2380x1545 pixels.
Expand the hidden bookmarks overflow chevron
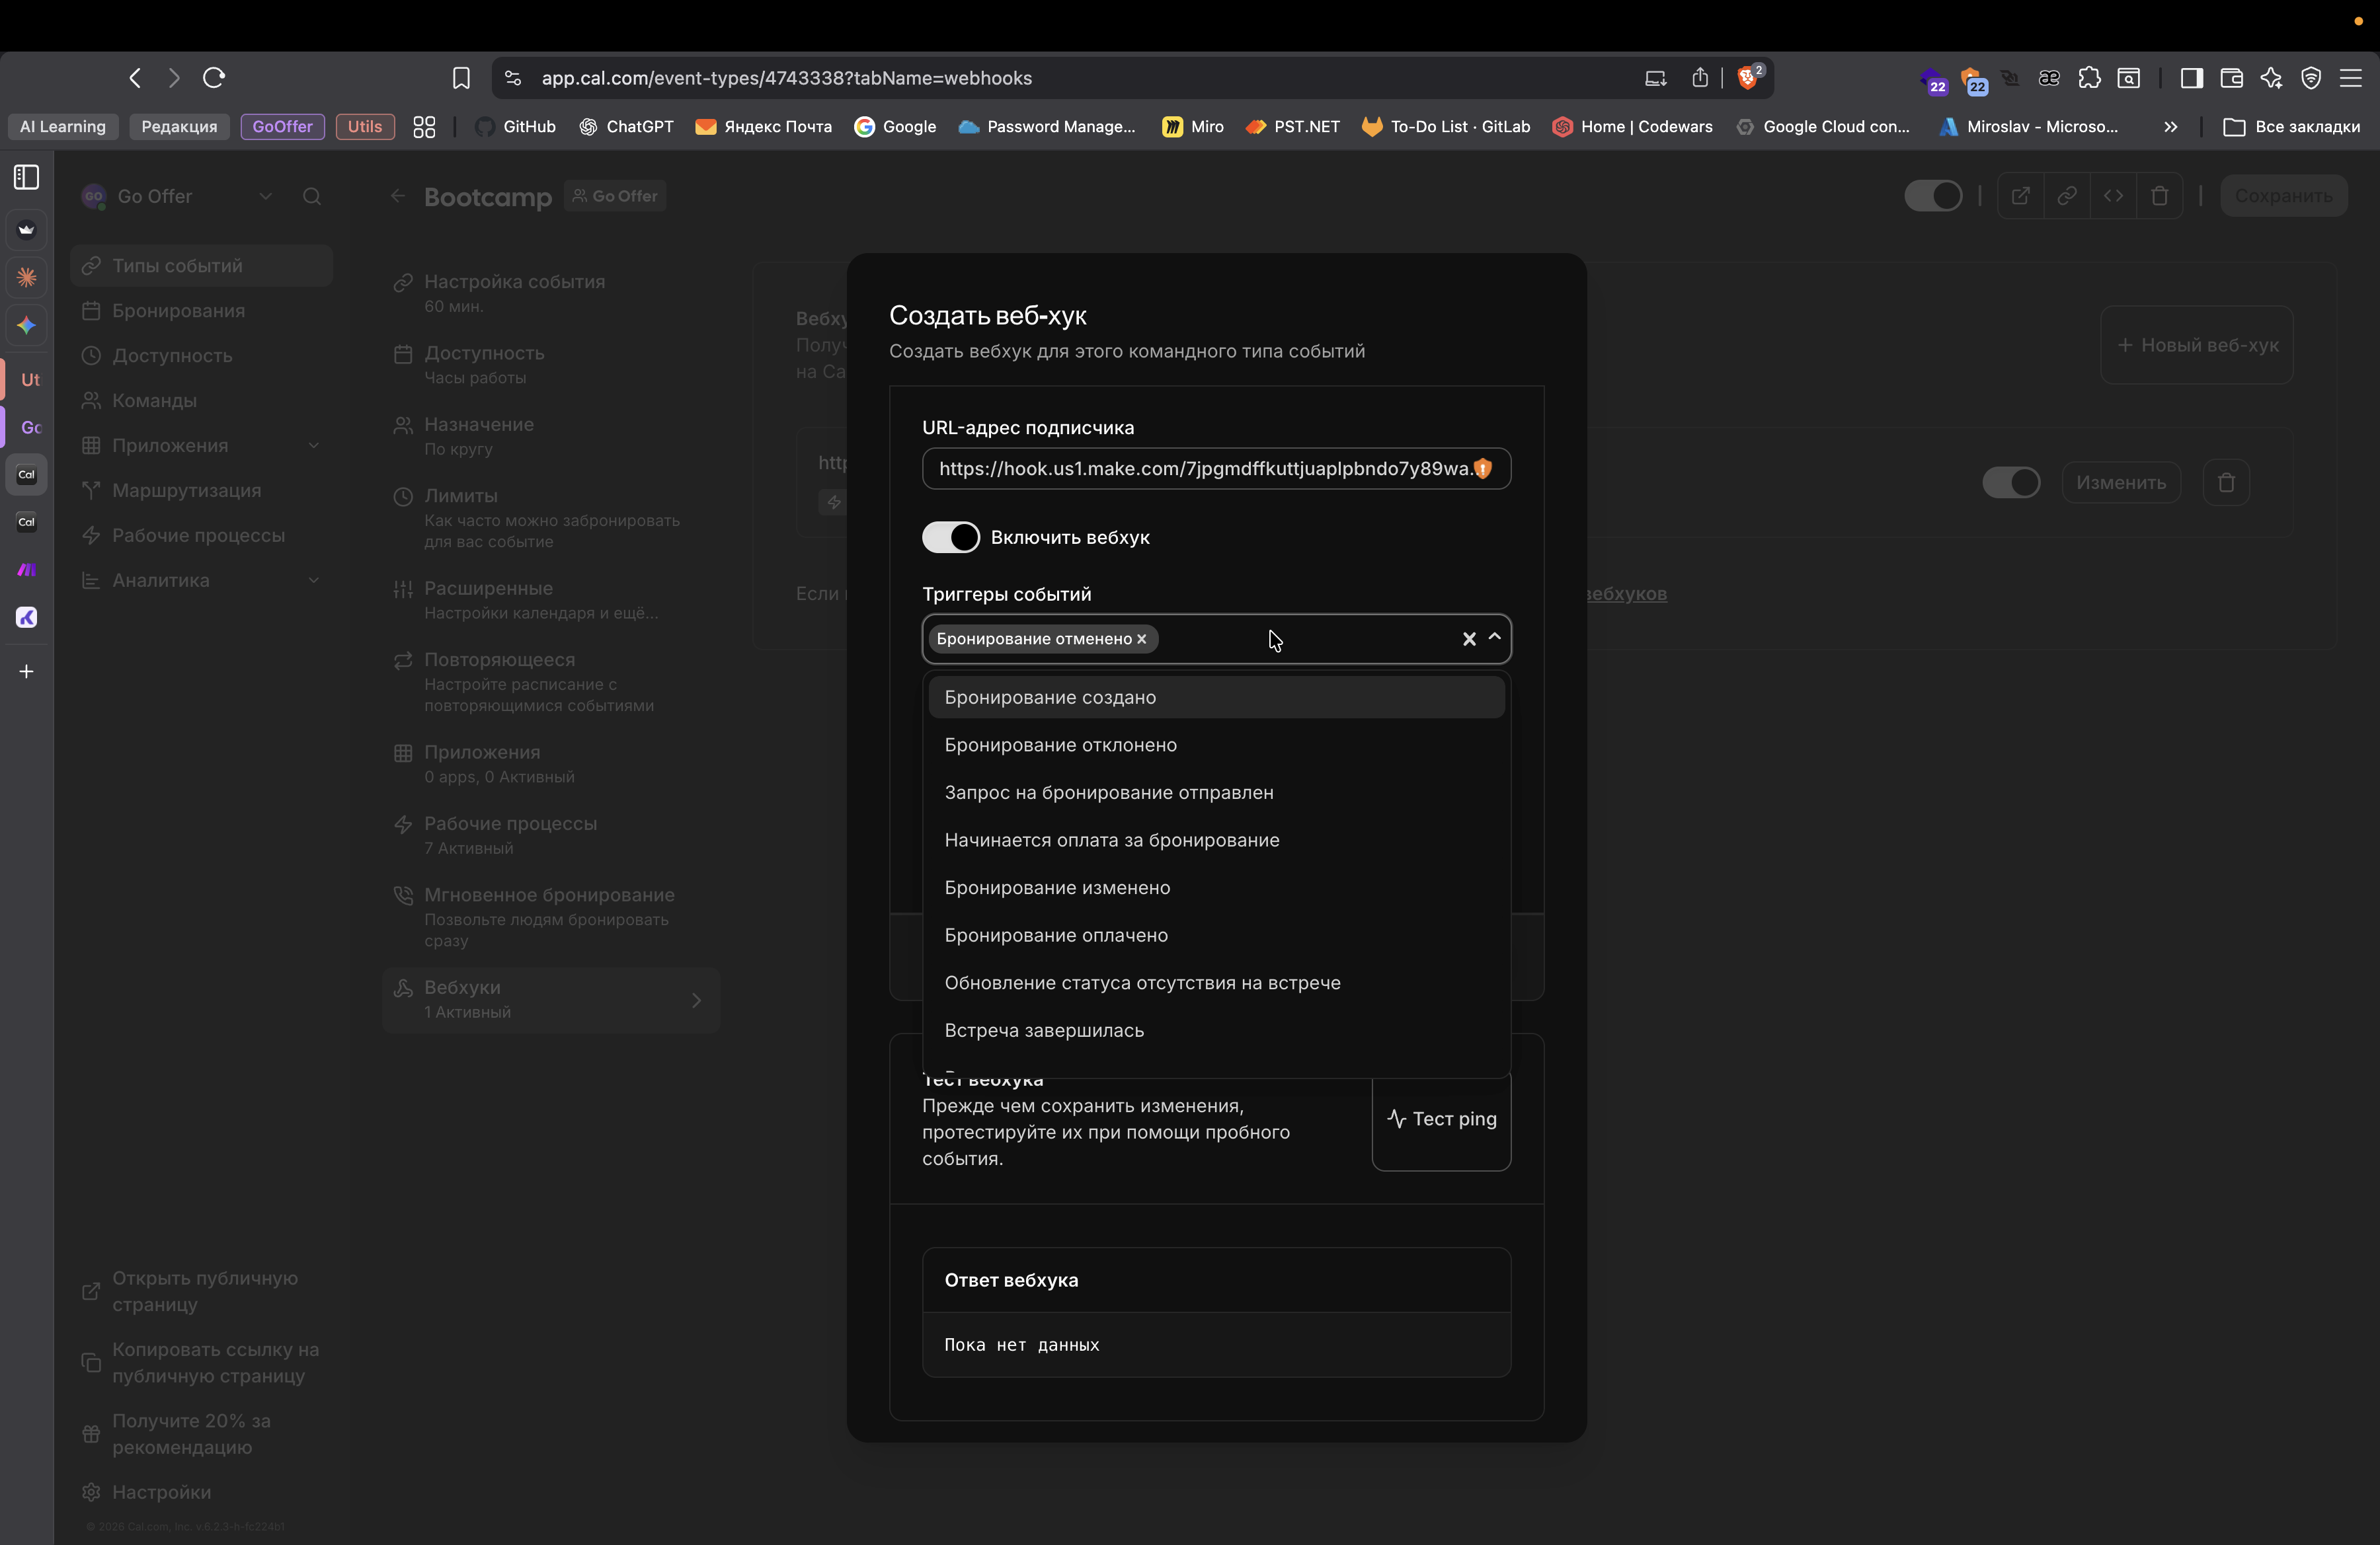pyautogui.click(x=2170, y=127)
